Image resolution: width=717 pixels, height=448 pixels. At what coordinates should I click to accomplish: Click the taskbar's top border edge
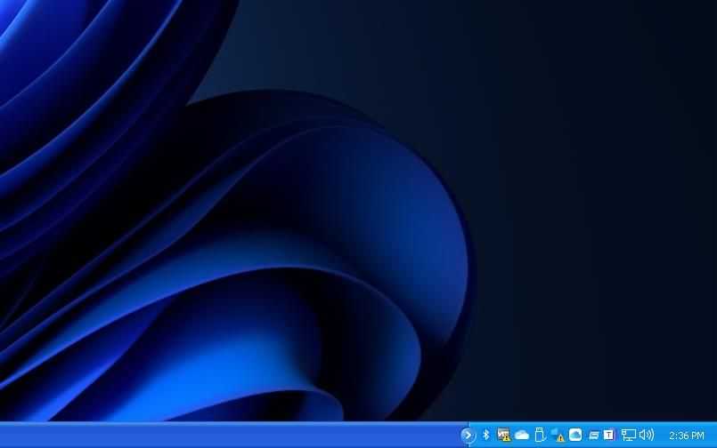(223, 422)
